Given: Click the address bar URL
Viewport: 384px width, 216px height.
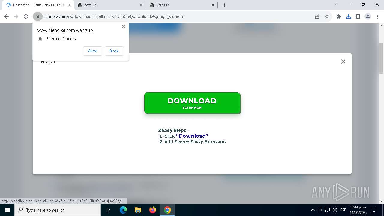Looking at the screenshot, I should point(113,16).
